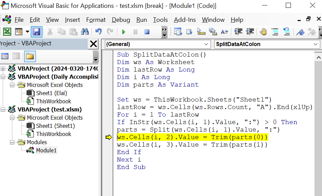322x196 pixels.
Task: Click the Cut scissors icon
Action: [50, 32]
